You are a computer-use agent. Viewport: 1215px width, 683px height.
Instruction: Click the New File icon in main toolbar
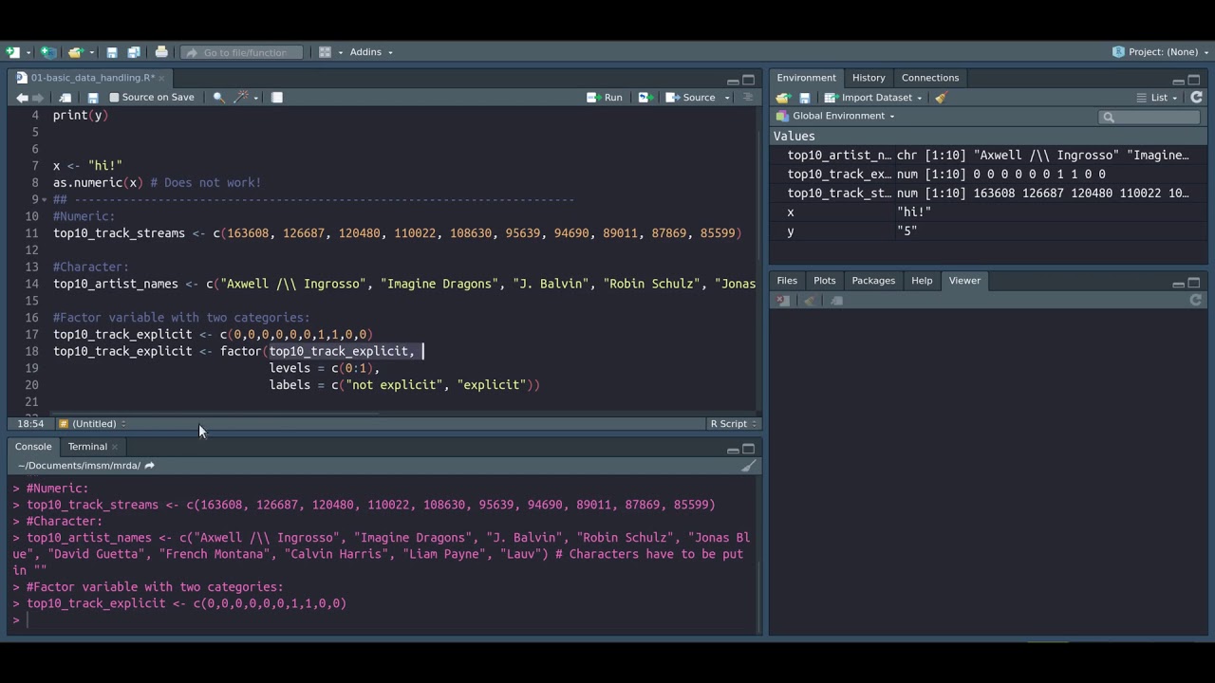coord(12,52)
